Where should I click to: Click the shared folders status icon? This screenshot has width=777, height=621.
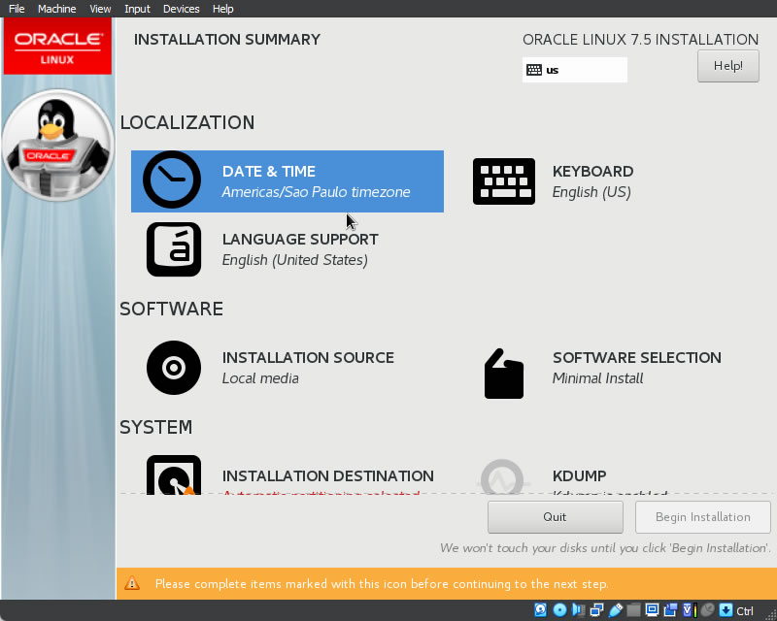click(634, 609)
